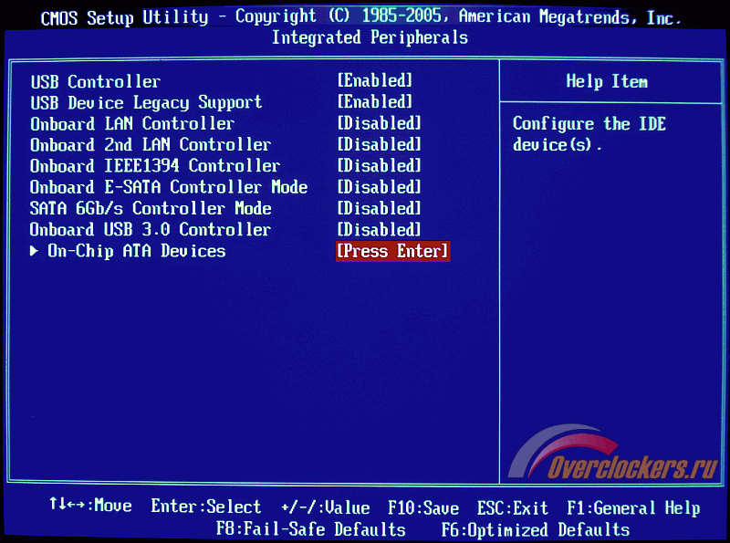Image resolution: width=730 pixels, height=543 pixels.
Task: Select Onboard IEEE1394 Controller label
Action: coord(155,166)
